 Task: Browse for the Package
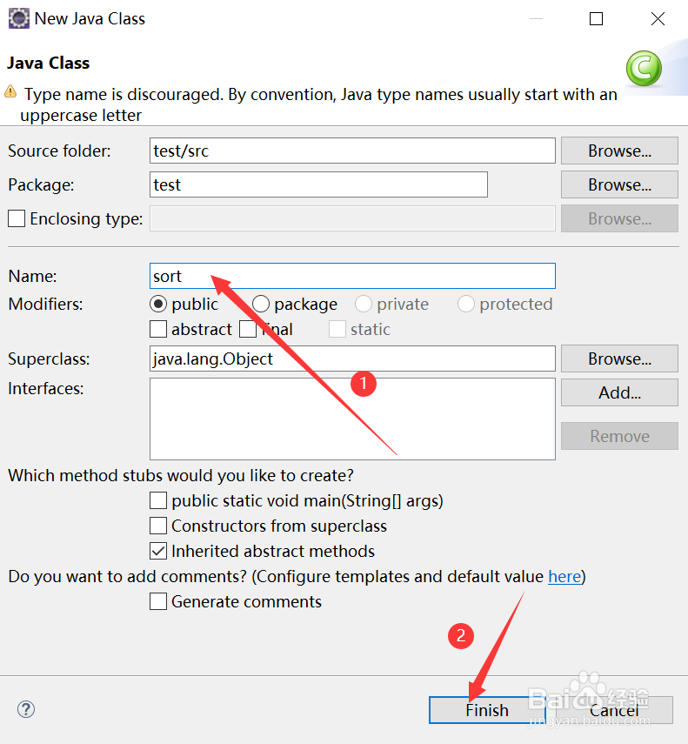coord(619,184)
